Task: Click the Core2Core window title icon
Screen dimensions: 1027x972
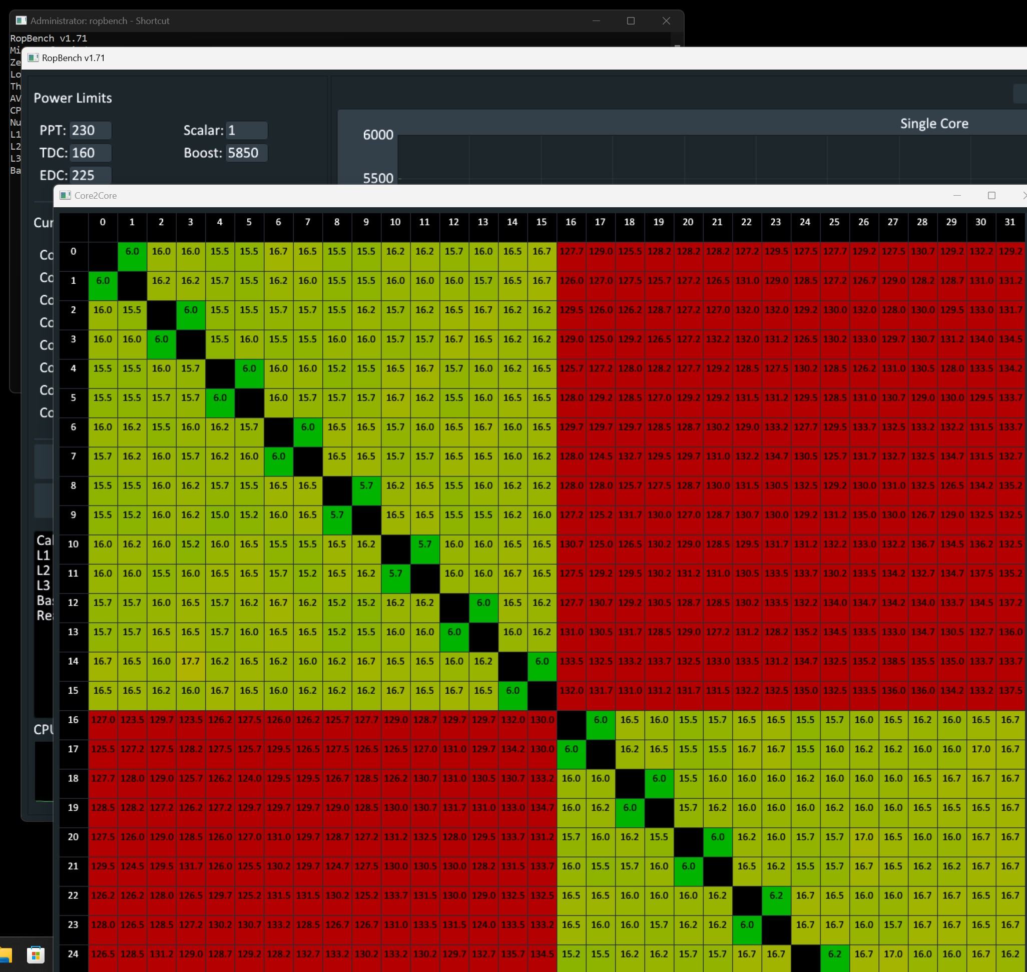Action: pos(65,195)
